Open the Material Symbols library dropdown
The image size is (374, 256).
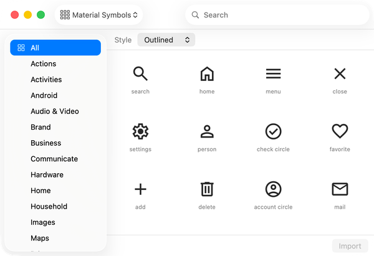click(98, 15)
